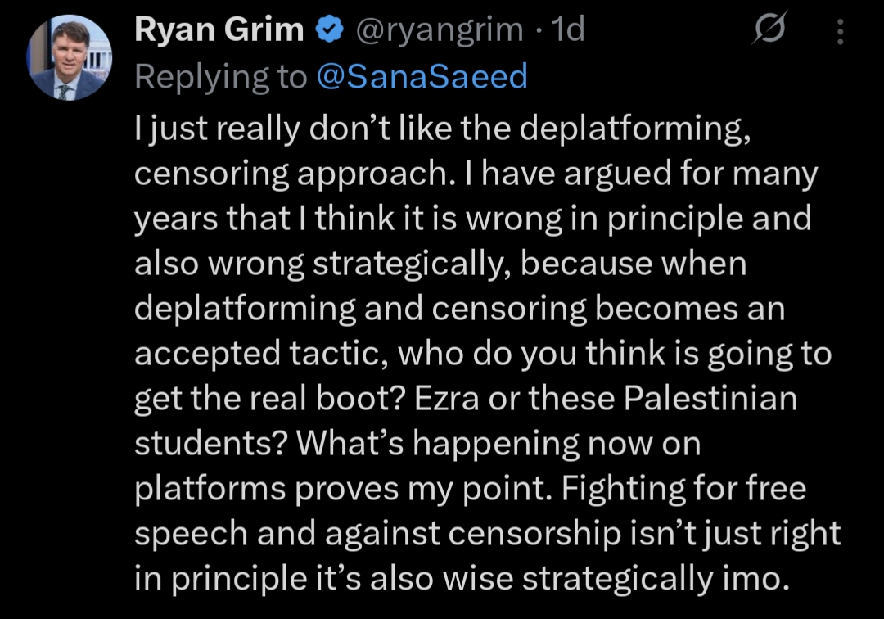Tap the line "deplatforming and censoring becomes an"
Image resolution: width=884 pixels, height=619 pixels.
pos(459,309)
